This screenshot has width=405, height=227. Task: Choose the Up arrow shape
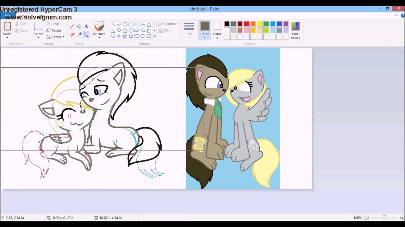(x=149, y=30)
